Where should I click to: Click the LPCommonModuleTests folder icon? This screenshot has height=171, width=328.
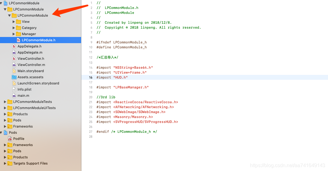point(10,102)
